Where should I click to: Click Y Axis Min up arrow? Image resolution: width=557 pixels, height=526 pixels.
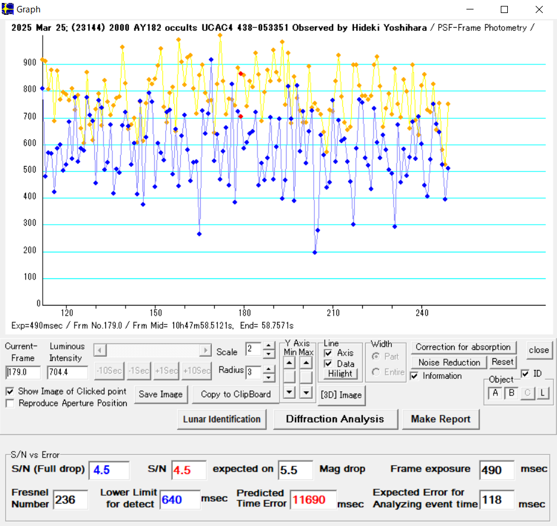[289, 363]
